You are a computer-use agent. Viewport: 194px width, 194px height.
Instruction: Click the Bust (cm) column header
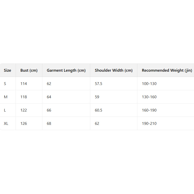tap(29, 70)
